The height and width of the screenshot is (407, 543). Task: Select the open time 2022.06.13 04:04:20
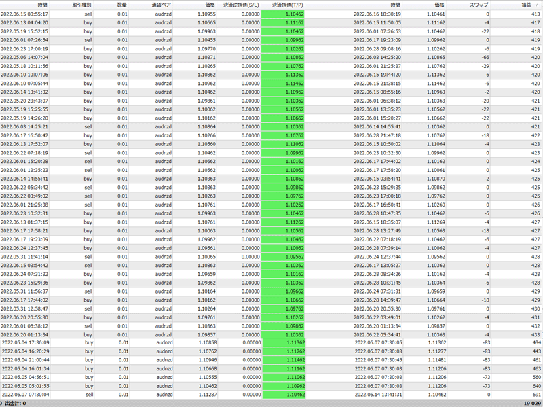click(24, 23)
